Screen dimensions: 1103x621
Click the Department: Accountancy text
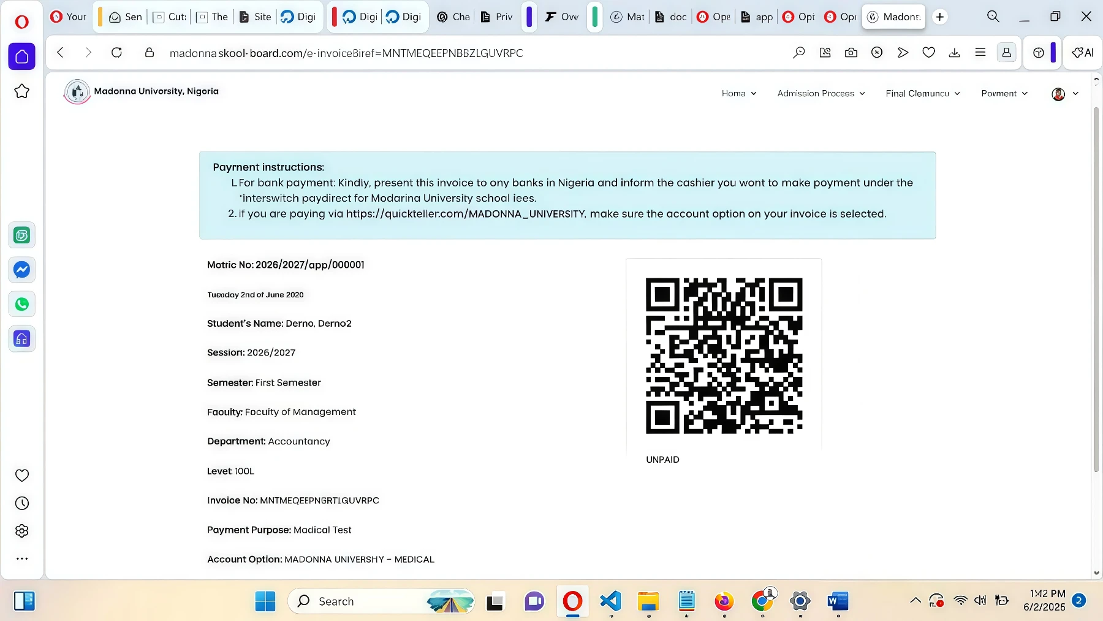point(268,441)
